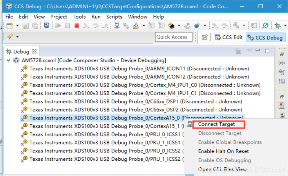
Task: Open the Debug view menu dropdown triangle
Action: pyautogui.click(x=249, y=51)
